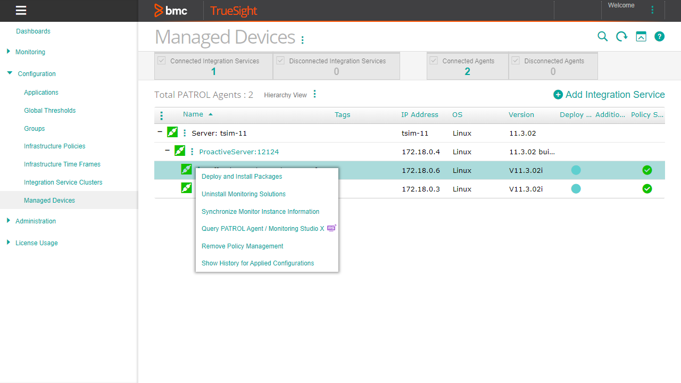
Task: Open the search magnifier icon
Action: click(602, 36)
